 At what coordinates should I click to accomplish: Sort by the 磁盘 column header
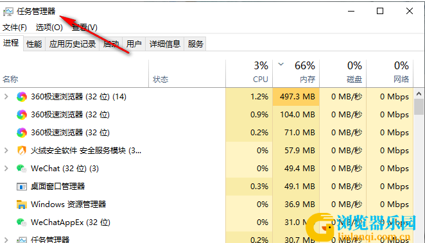pyautogui.click(x=343, y=73)
